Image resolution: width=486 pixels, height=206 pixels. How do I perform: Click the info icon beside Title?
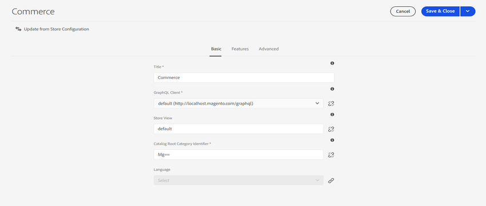[x=332, y=64]
